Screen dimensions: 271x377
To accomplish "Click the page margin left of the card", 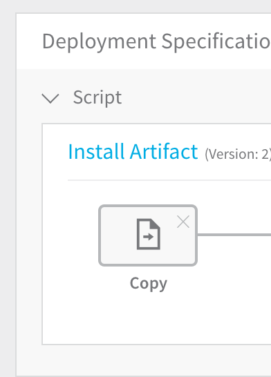I will pyautogui.click(x=8, y=193).
